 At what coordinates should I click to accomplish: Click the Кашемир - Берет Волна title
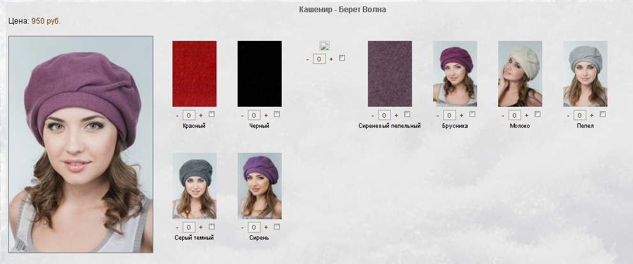tap(342, 10)
